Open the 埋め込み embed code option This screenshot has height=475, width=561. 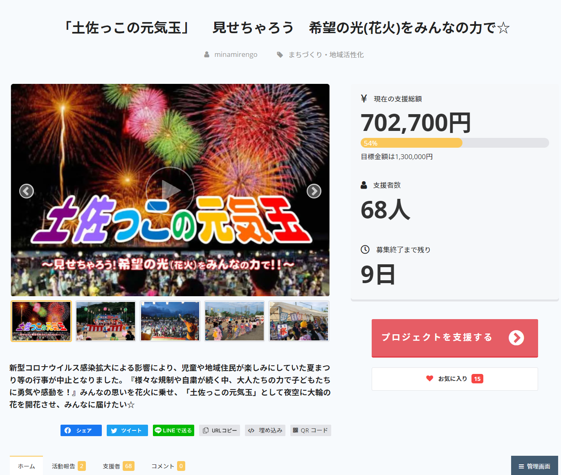[265, 430]
